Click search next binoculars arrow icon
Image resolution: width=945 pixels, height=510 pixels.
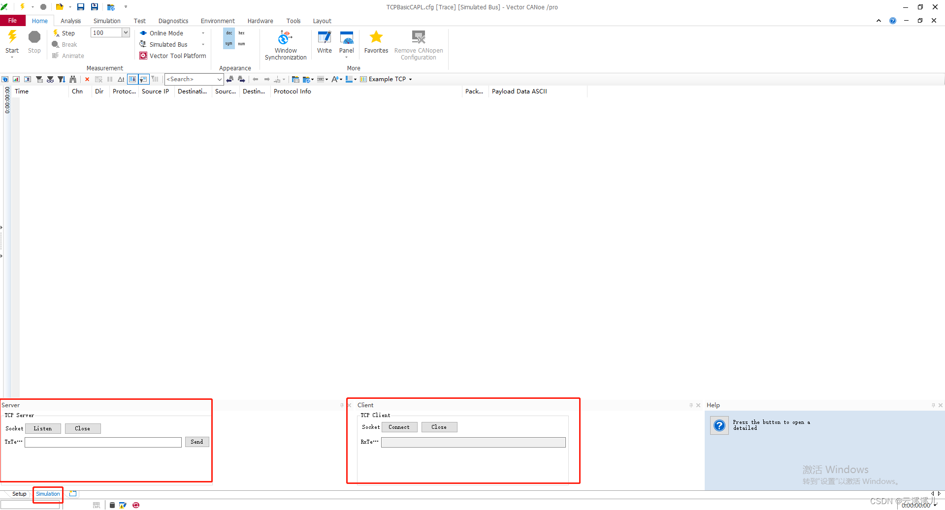[x=241, y=79]
